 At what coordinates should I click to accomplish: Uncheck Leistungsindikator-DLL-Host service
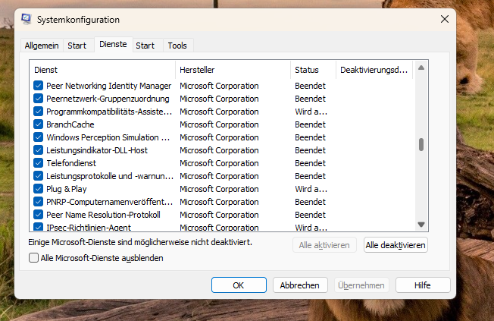[38, 150]
